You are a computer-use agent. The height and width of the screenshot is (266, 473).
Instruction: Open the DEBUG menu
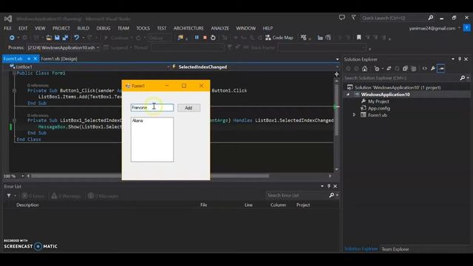pyautogui.click(x=103, y=28)
